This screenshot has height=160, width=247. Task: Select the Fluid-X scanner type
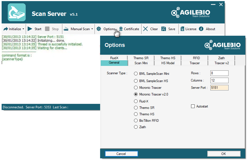(136, 101)
